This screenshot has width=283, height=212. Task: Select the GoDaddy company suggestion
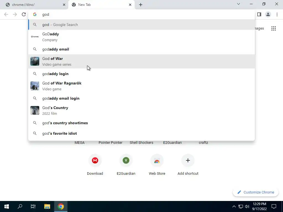[x=141, y=37]
